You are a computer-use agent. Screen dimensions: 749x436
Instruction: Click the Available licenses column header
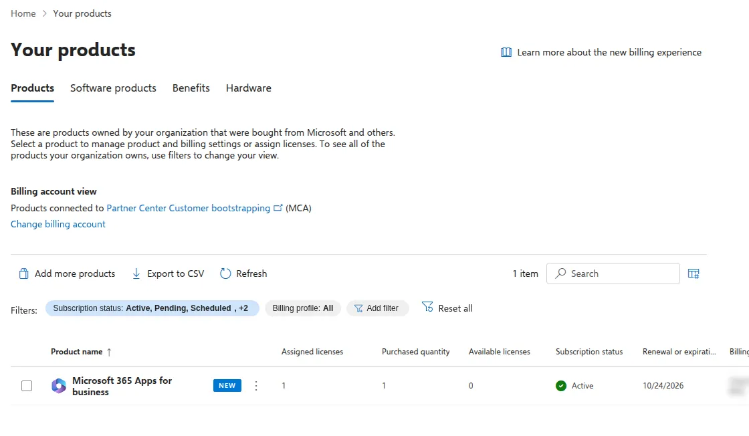pos(499,352)
